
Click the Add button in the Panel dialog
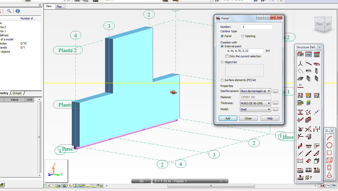point(228,118)
